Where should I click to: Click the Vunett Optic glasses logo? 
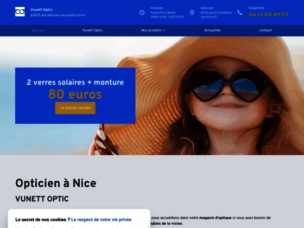(20, 11)
